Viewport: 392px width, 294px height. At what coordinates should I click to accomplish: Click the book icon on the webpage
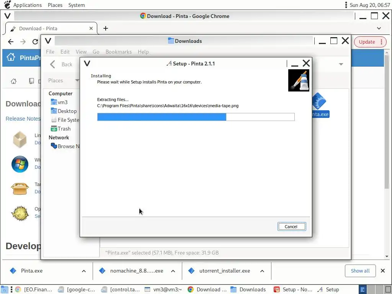click(x=31, y=81)
